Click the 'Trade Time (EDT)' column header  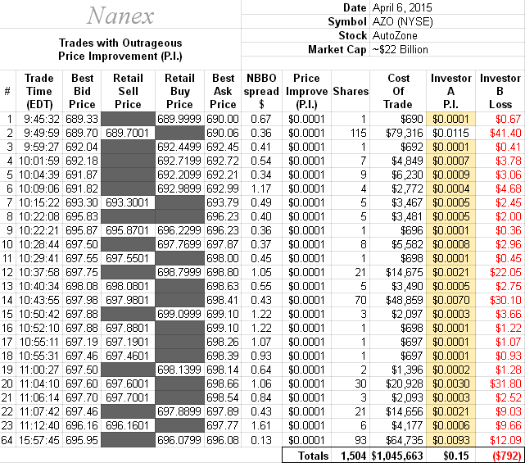click(x=39, y=91)
